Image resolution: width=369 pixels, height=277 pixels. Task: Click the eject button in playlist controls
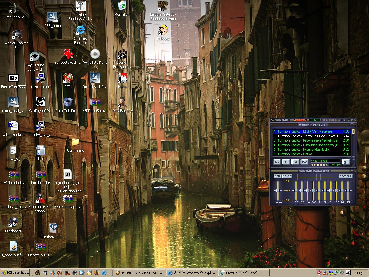pyautogui.click(x=327, y=165)
